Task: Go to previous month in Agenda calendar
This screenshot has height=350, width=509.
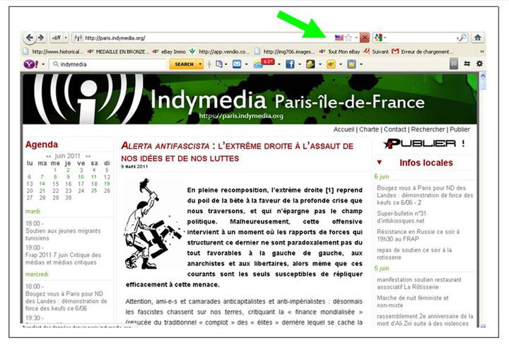Action: [49, 156]
